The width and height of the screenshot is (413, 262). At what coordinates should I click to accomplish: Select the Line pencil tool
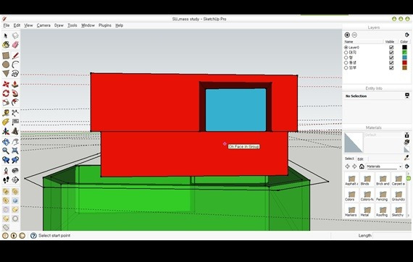click(x=15, y=56)
